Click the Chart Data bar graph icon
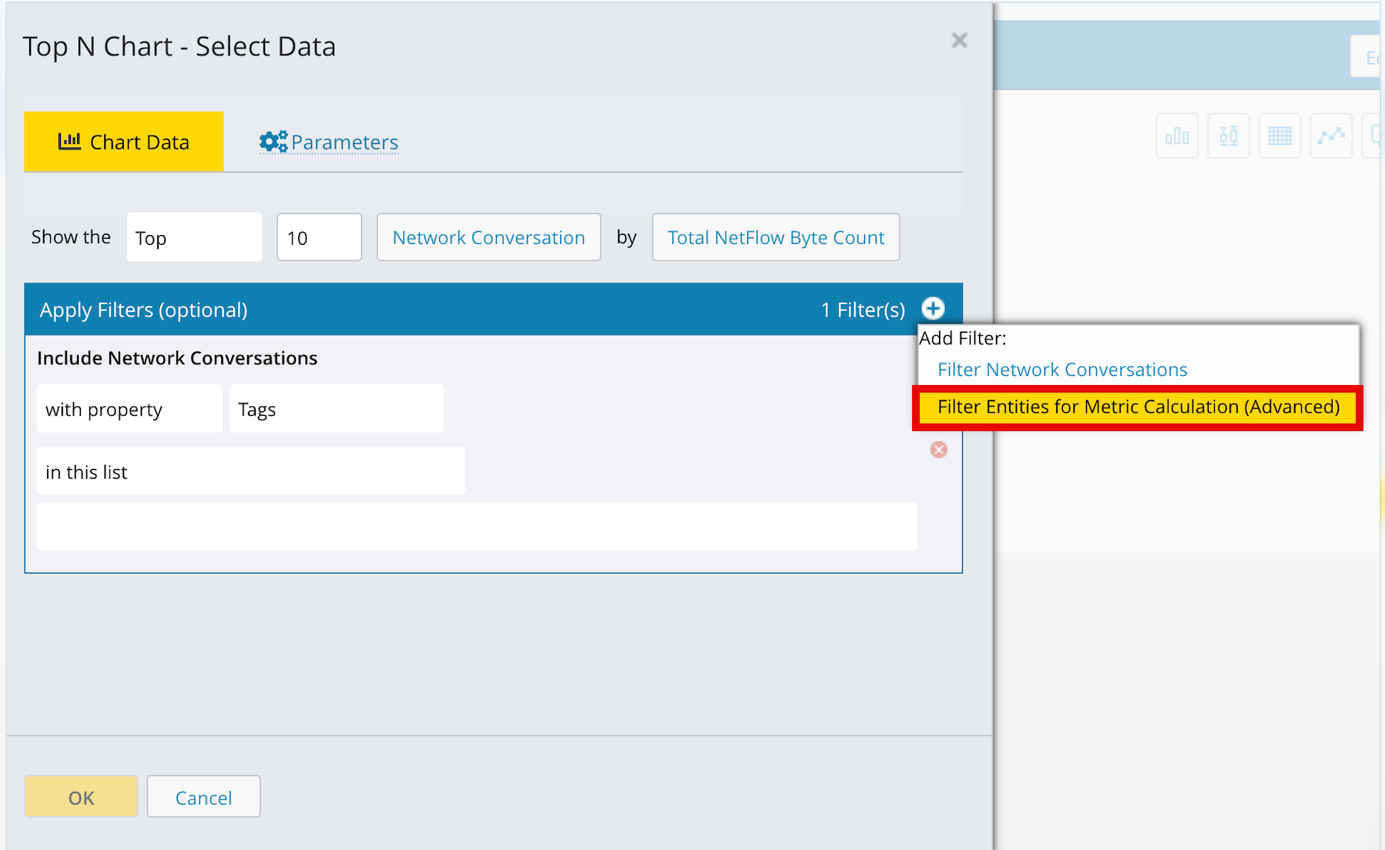The width and height of the screenshot is (1385, 850). coord(69,142)
